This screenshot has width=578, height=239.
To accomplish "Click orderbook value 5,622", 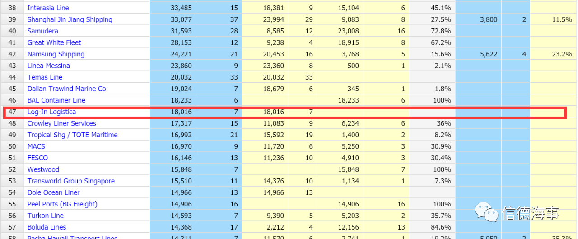I will pos(488,54).
